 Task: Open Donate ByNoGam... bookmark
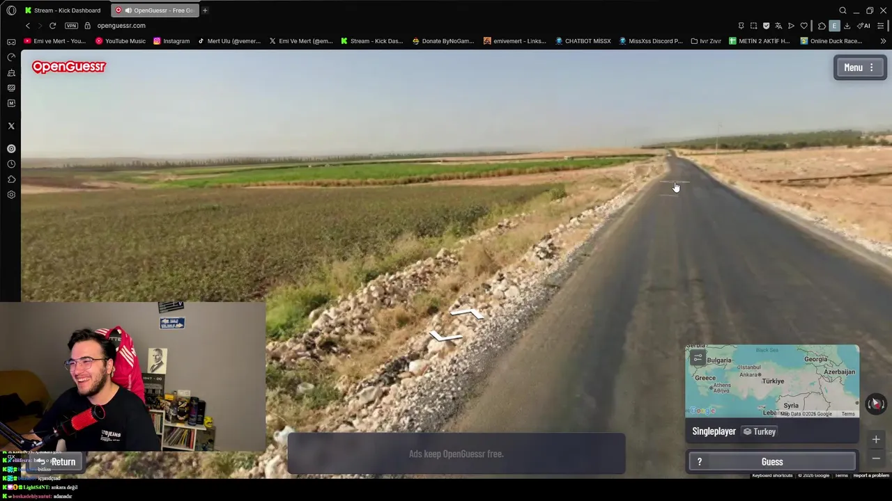[443, 41]
